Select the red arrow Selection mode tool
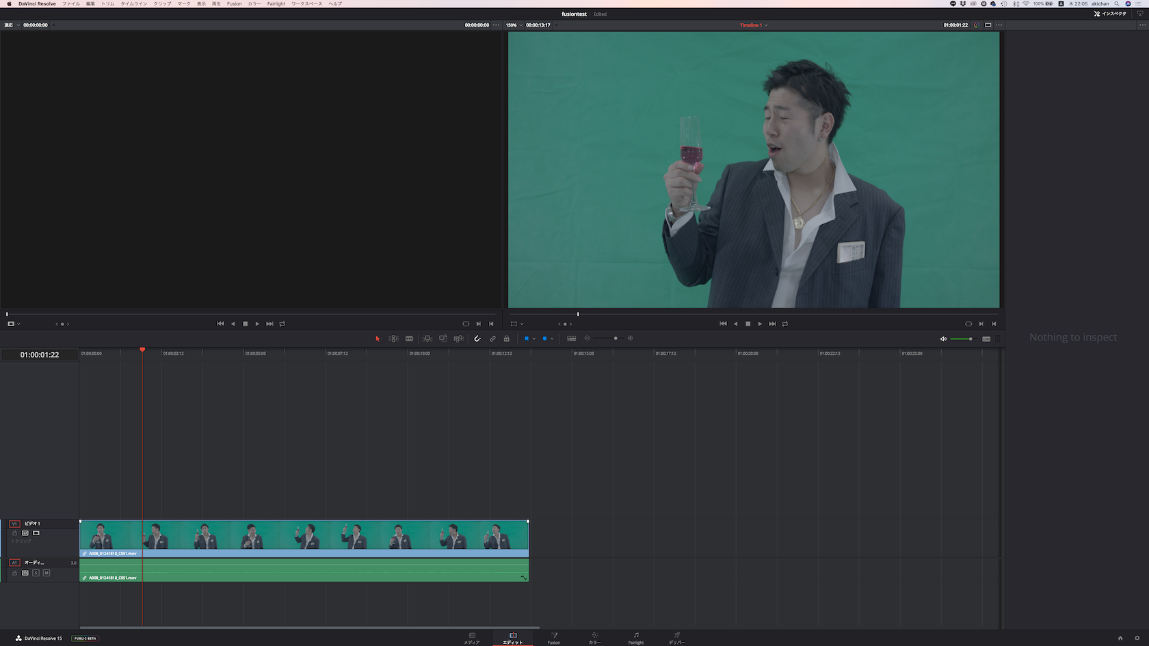The height and width of the screenshot is (646, 1149). click(x=378, y=338)
